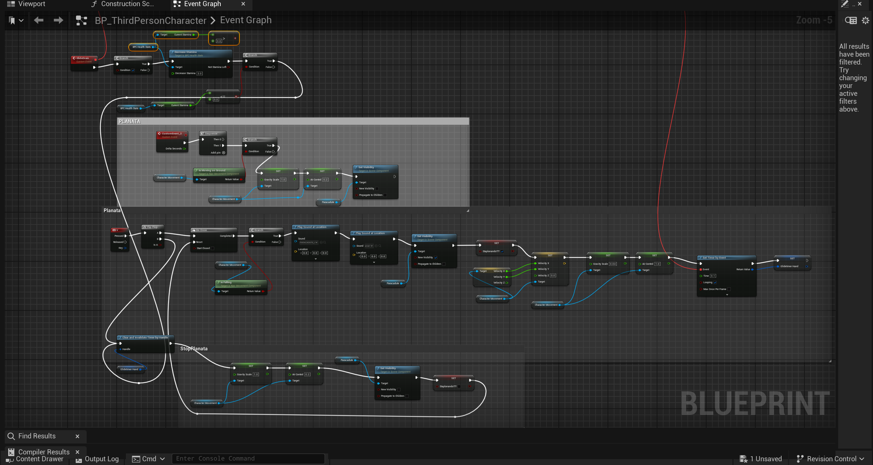Image resolution: width=873 pixels, height=465 pixels.
Task: Open the PARACADUTE sound dropdown
Action: coord(309,243)
